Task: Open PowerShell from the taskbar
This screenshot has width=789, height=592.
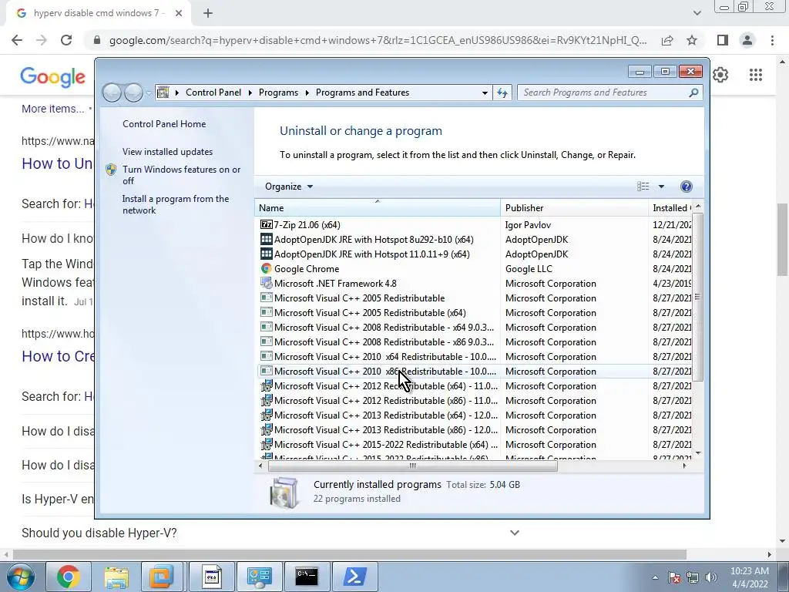Action: (354, 577)
